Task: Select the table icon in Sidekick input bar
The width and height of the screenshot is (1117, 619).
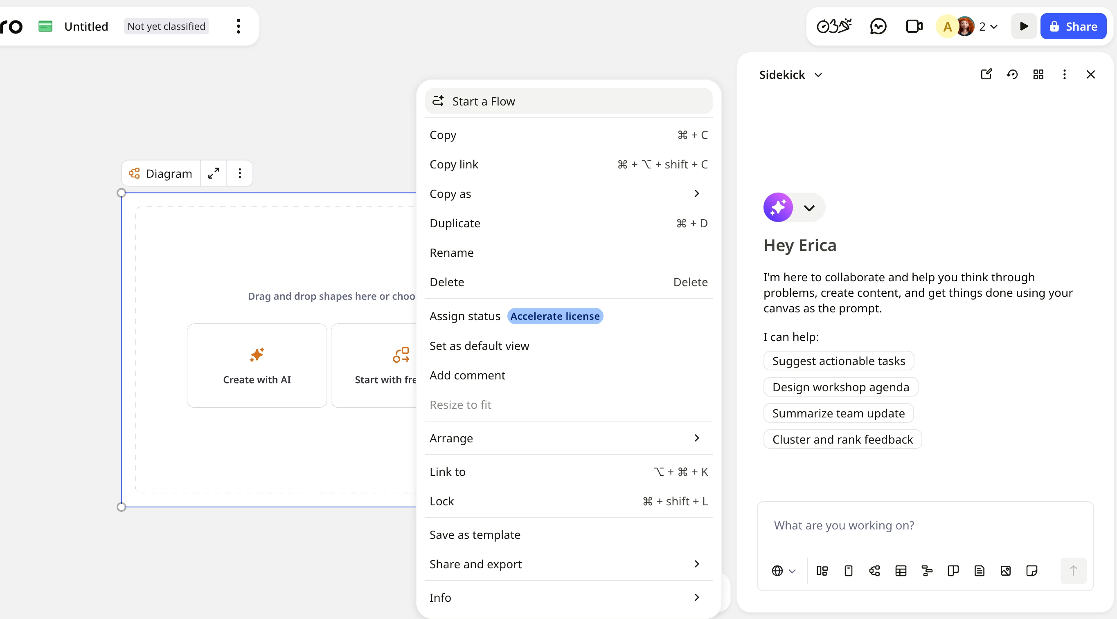Action: (x=901, y=571)
